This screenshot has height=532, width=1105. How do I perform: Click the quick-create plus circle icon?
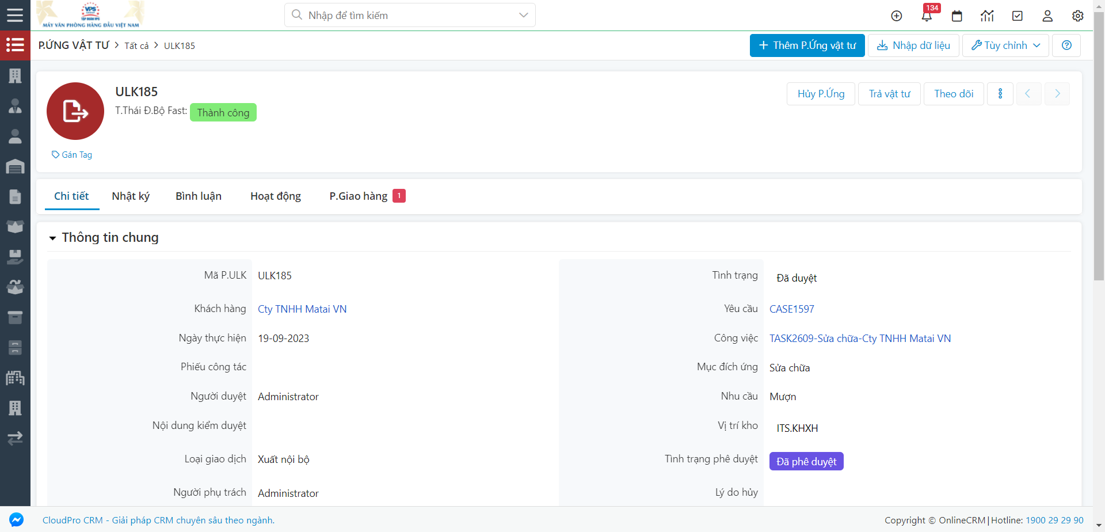coord(896,16)
